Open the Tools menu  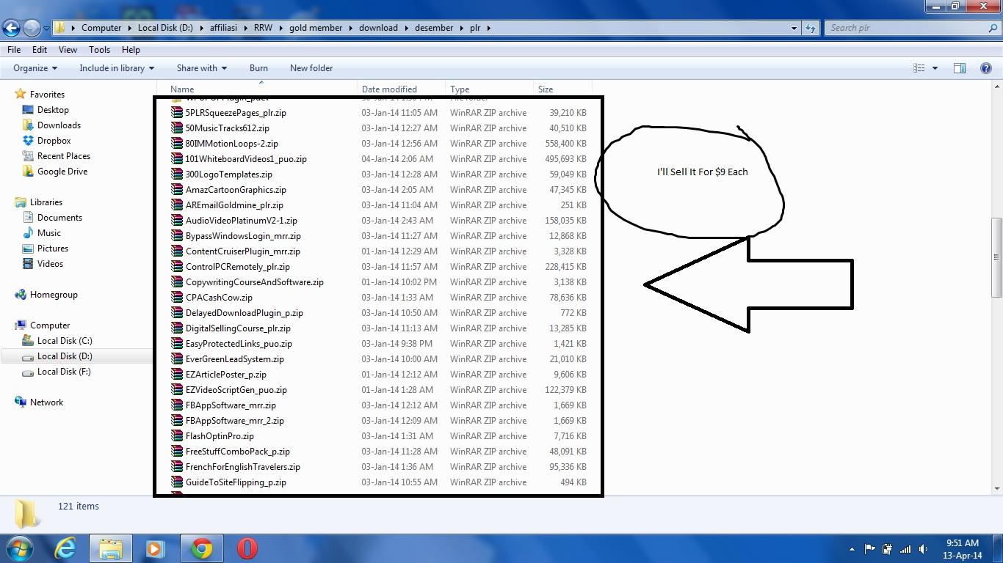[x=99, y=50]
